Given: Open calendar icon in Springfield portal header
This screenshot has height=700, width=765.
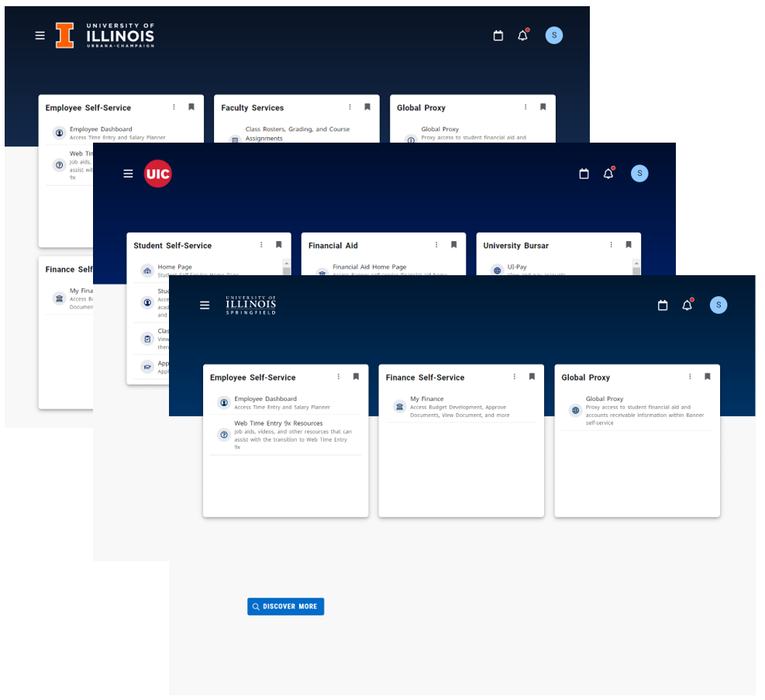Looking at the screenshot, I should pyautogui.click(x=663, y=305).
